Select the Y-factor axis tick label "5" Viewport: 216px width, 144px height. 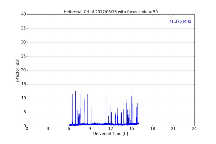point(25,112)
